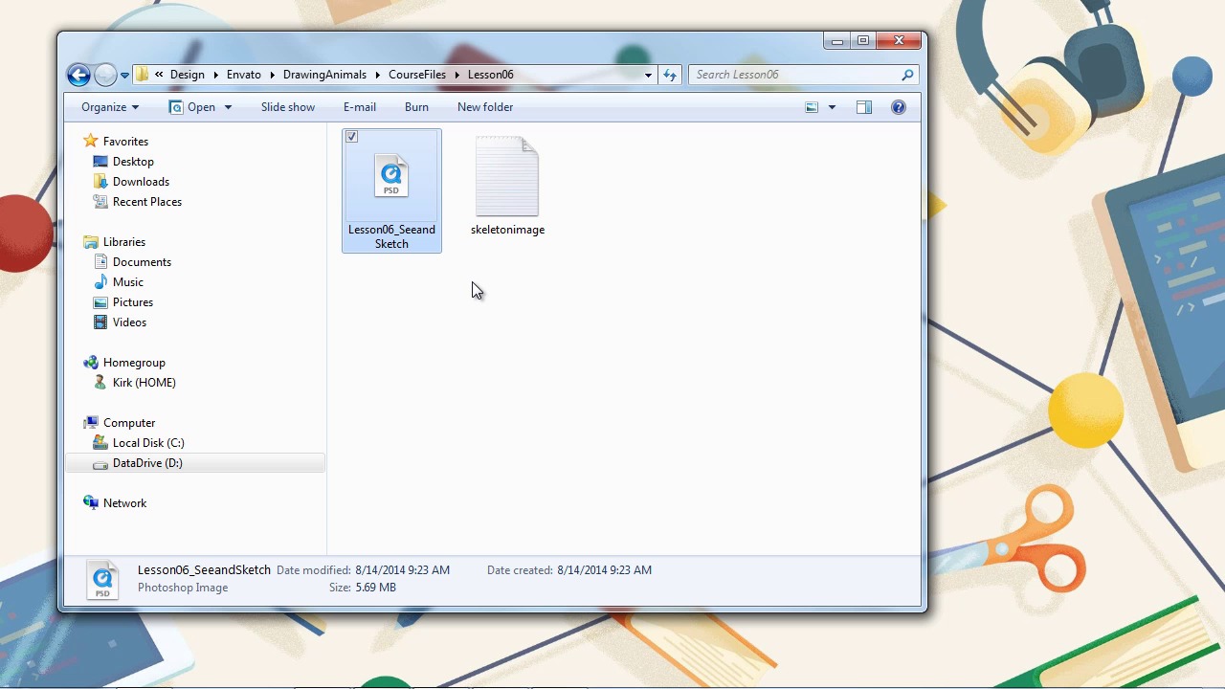Viewport: 1225px width, 689px height.
Task: Open the Documents library
Action: (142, 262)
